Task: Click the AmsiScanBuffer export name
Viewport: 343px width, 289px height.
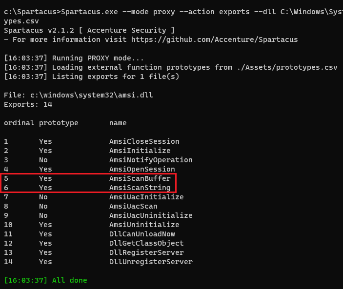Action: click(x=140, y=178)
